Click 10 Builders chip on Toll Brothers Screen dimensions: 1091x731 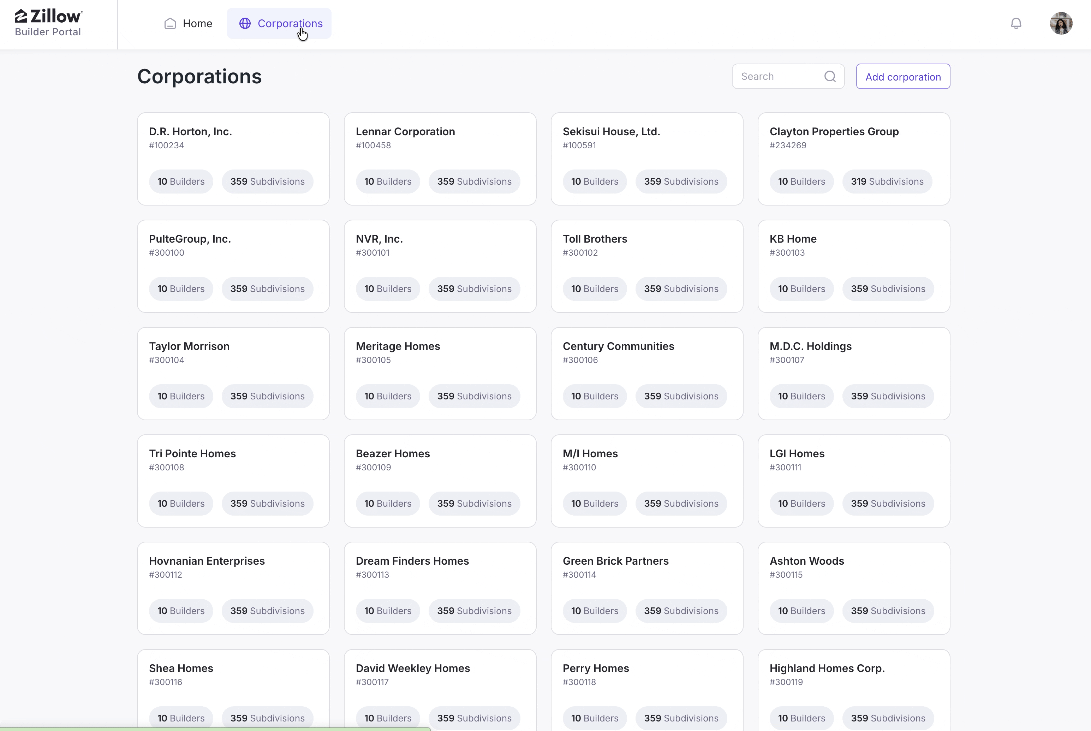(x=595, y=289)
